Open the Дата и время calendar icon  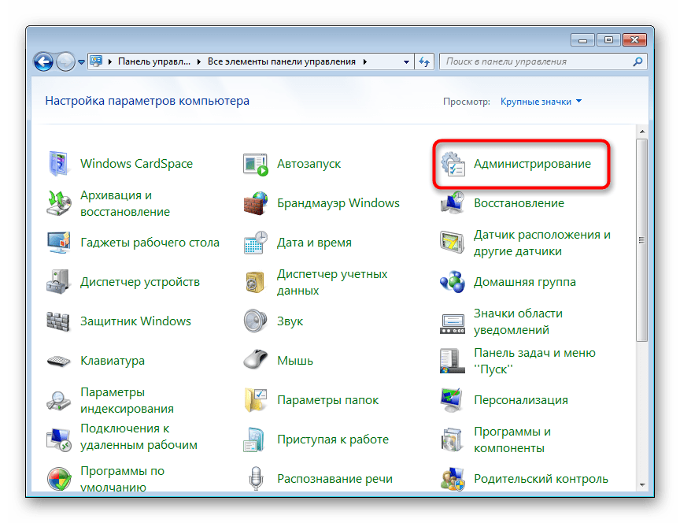click(x=256, y=243)
